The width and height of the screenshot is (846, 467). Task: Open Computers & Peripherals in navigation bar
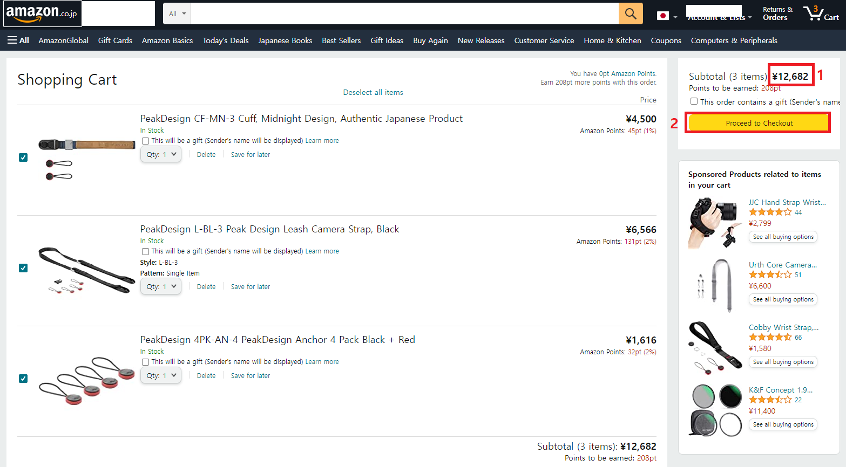point(734,40)
